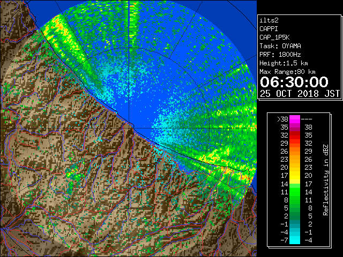The height and width of the screenshot is (257, 343).
Task: Click the date text 25 OCT 2018 JST
Action: pyautogui.click(x=300, y=94)
